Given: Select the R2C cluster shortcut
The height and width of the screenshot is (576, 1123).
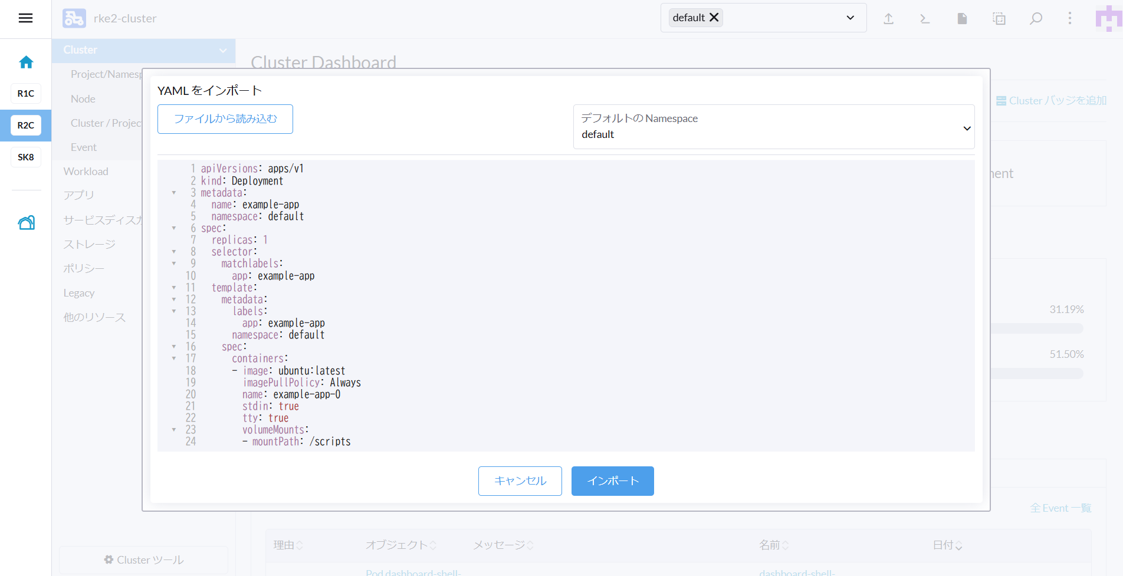Looking at the screenshot, I should (26, 125).
